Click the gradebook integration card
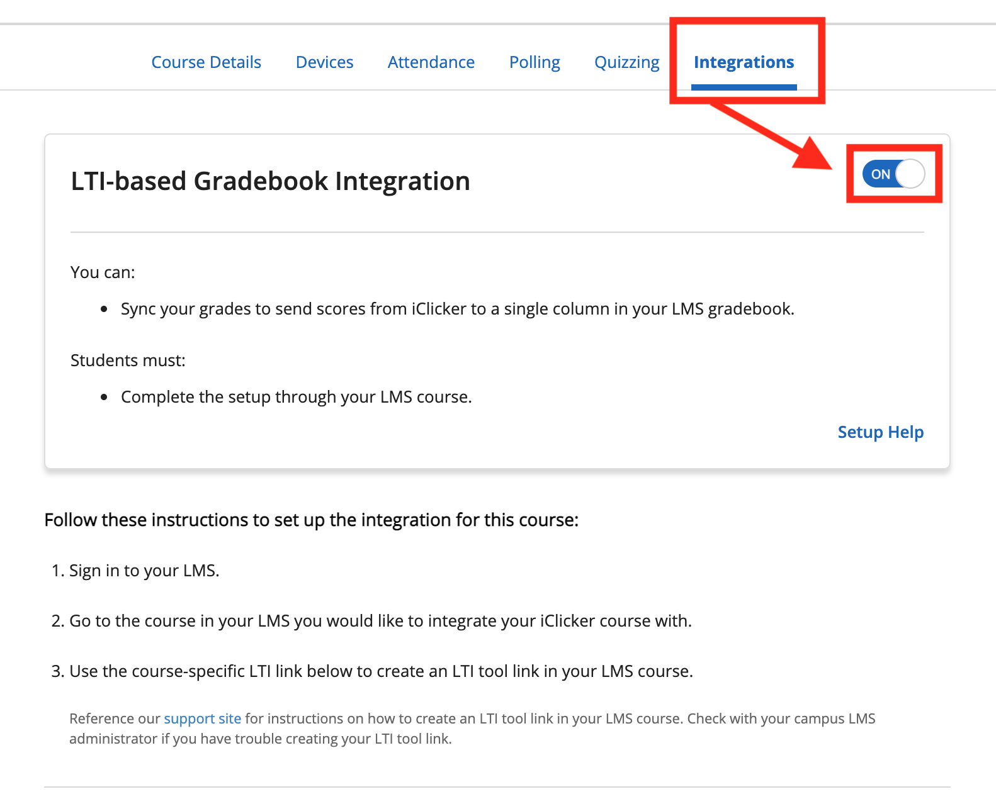 (496, 299)
